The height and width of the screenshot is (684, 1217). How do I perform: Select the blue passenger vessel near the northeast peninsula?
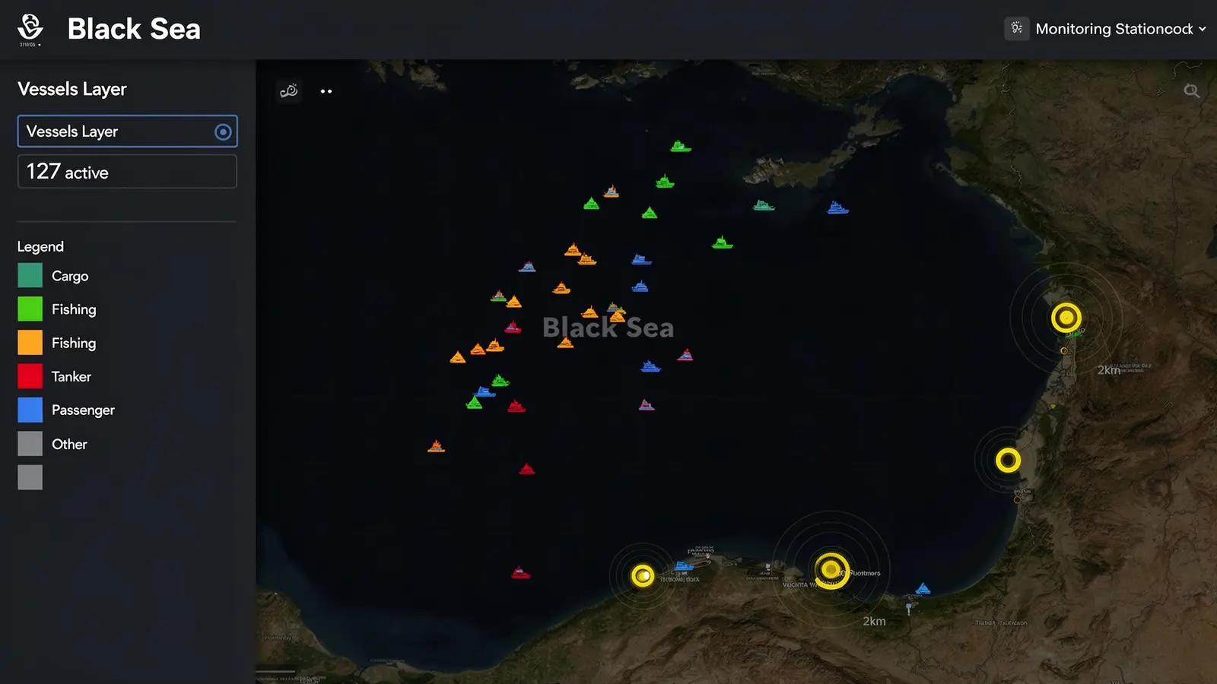coord(837,207)
